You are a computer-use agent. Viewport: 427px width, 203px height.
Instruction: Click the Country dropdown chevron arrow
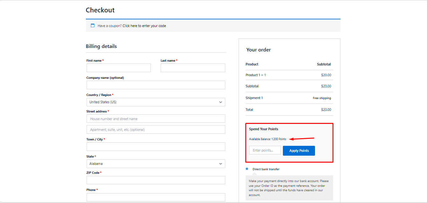[x=220, y=102]
